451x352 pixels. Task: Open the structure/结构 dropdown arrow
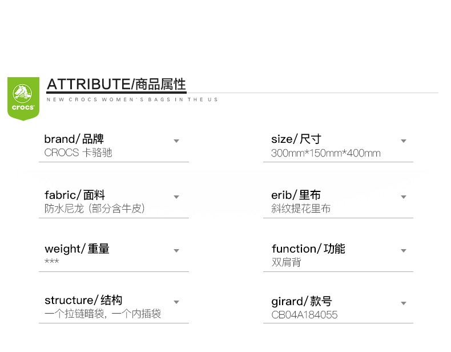coord(176,302)
